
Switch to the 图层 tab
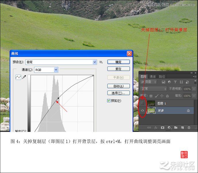pos(143,77)
